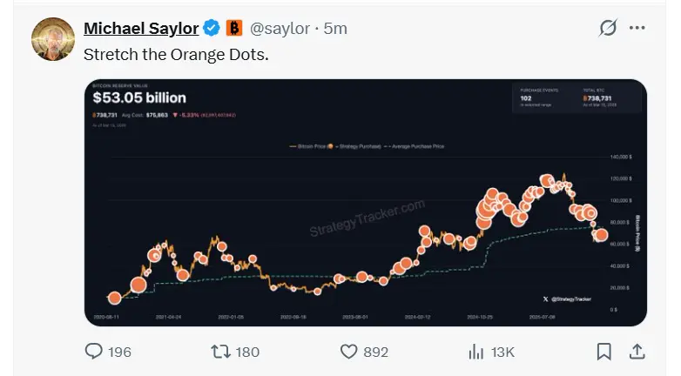
Task: Open Michael Saylor's profile avatar
Action: click(x=53, y=39)
